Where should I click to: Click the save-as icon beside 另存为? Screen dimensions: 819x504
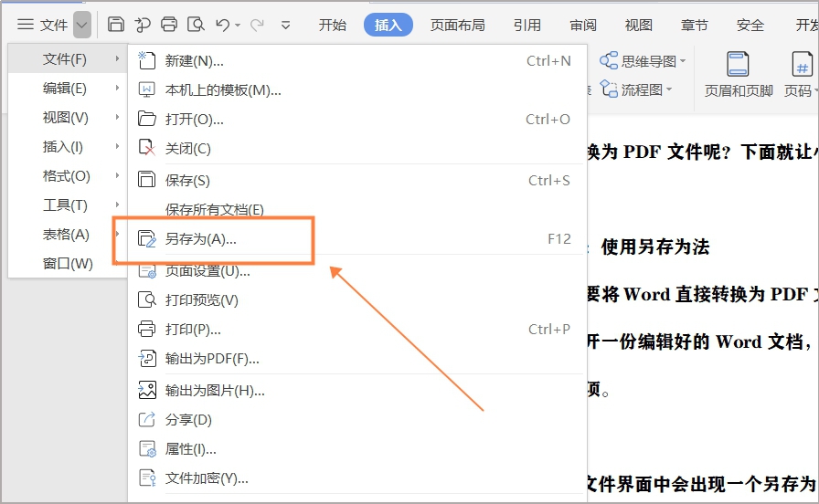(147, 238)
